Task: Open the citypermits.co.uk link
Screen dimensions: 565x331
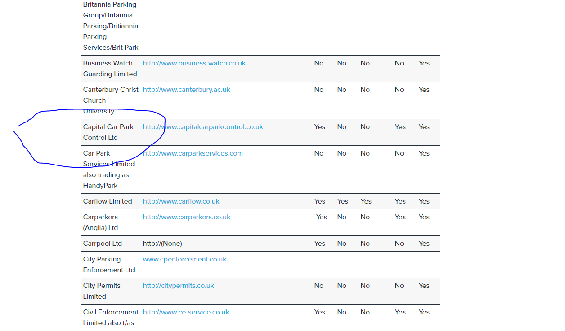Action: coord(179,286)
